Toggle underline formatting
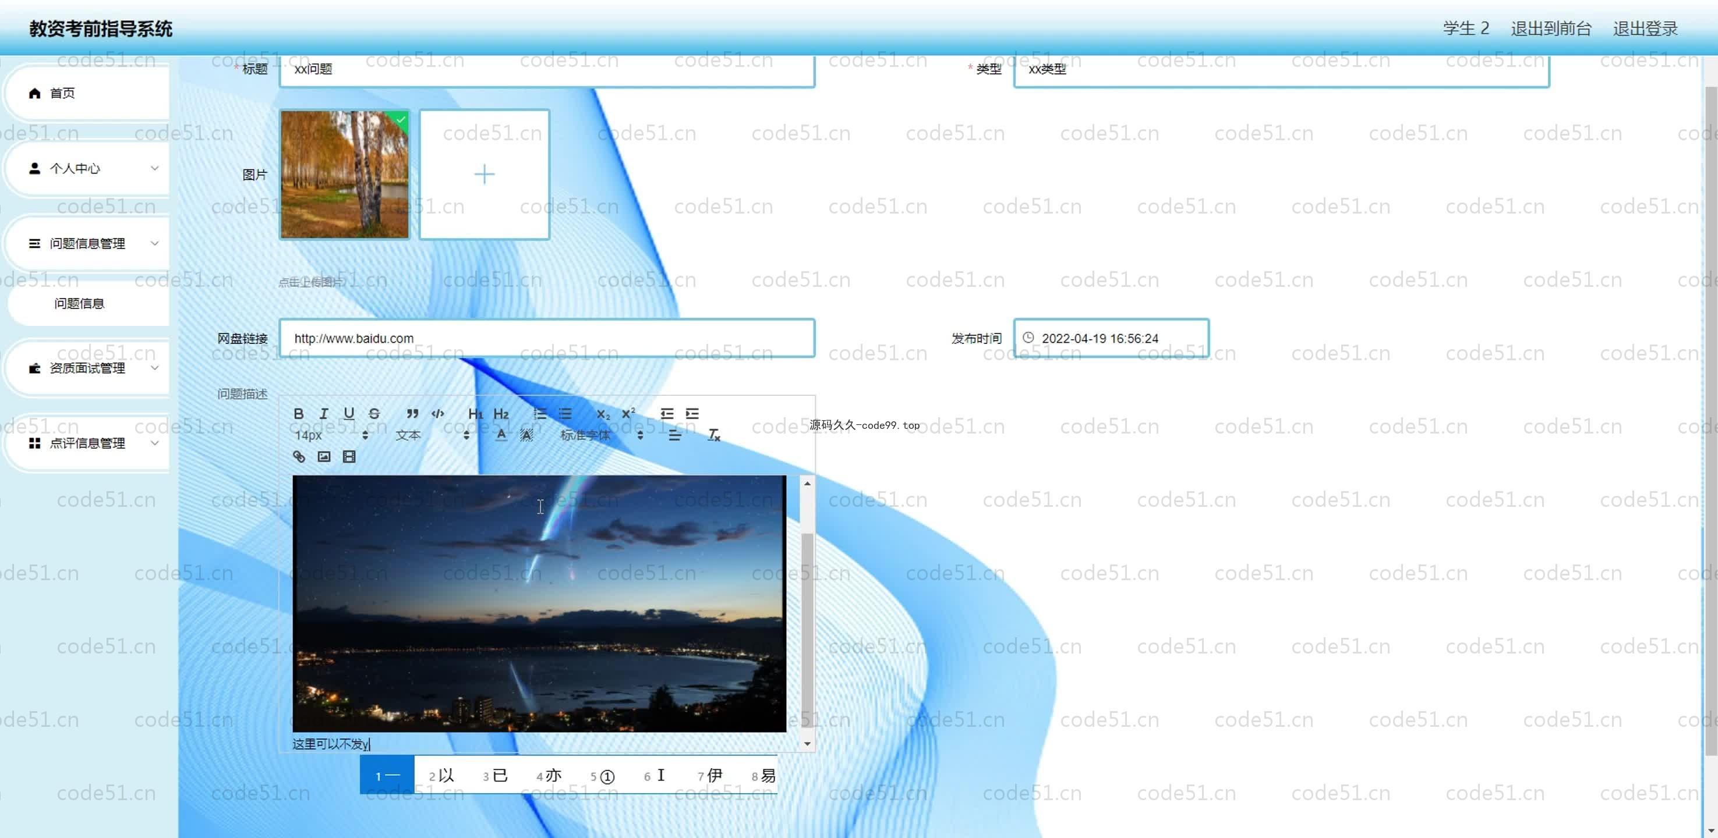This screenshot has height=838, width=1718. [349, 413]
